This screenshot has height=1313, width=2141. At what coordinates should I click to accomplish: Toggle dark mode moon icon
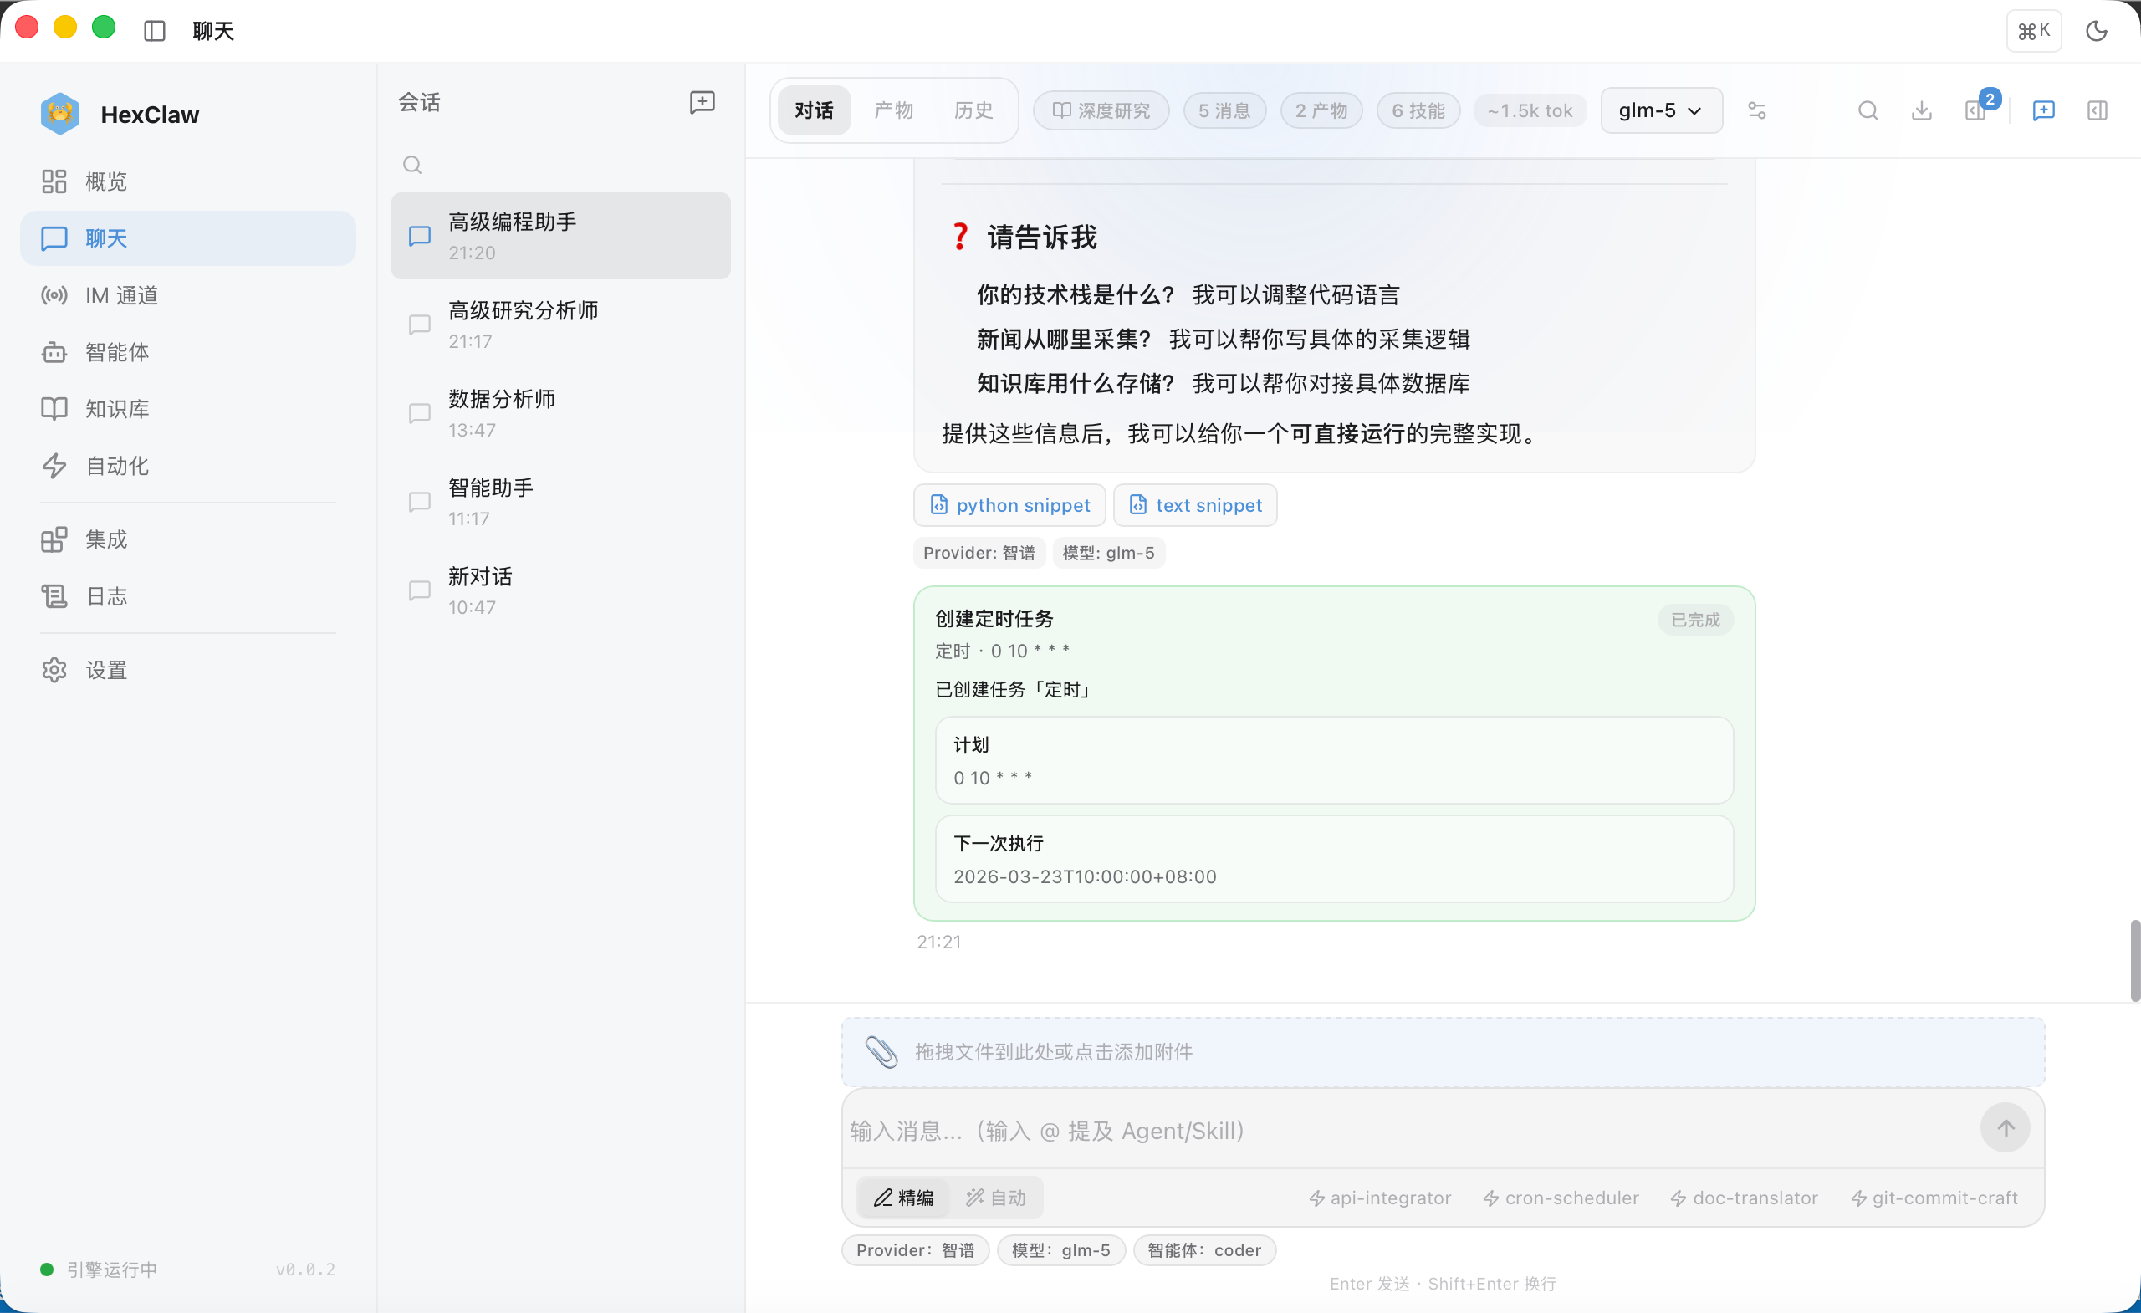pos(2097,31)
